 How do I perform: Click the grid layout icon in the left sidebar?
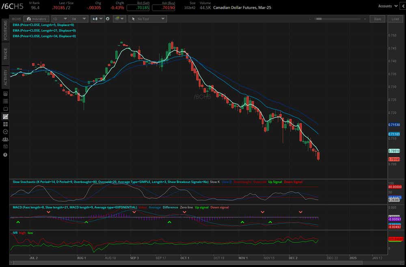tap(5, 124)
